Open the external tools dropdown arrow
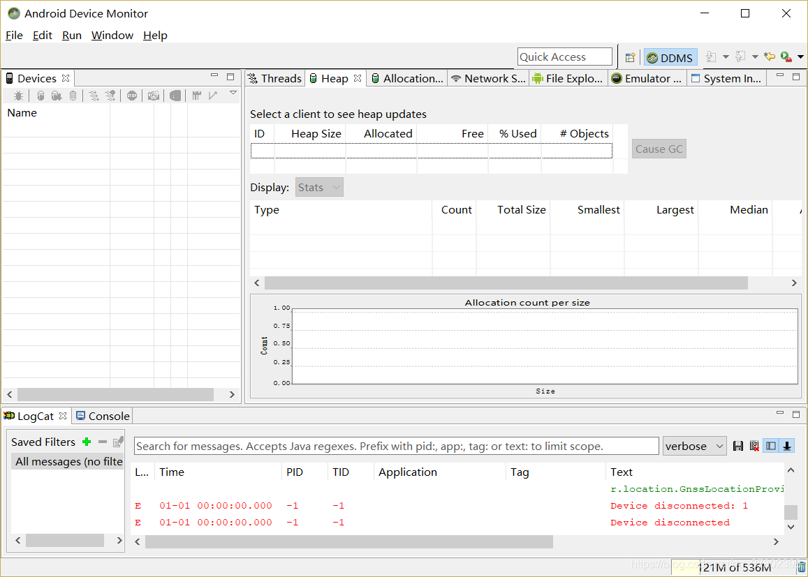 800,57
